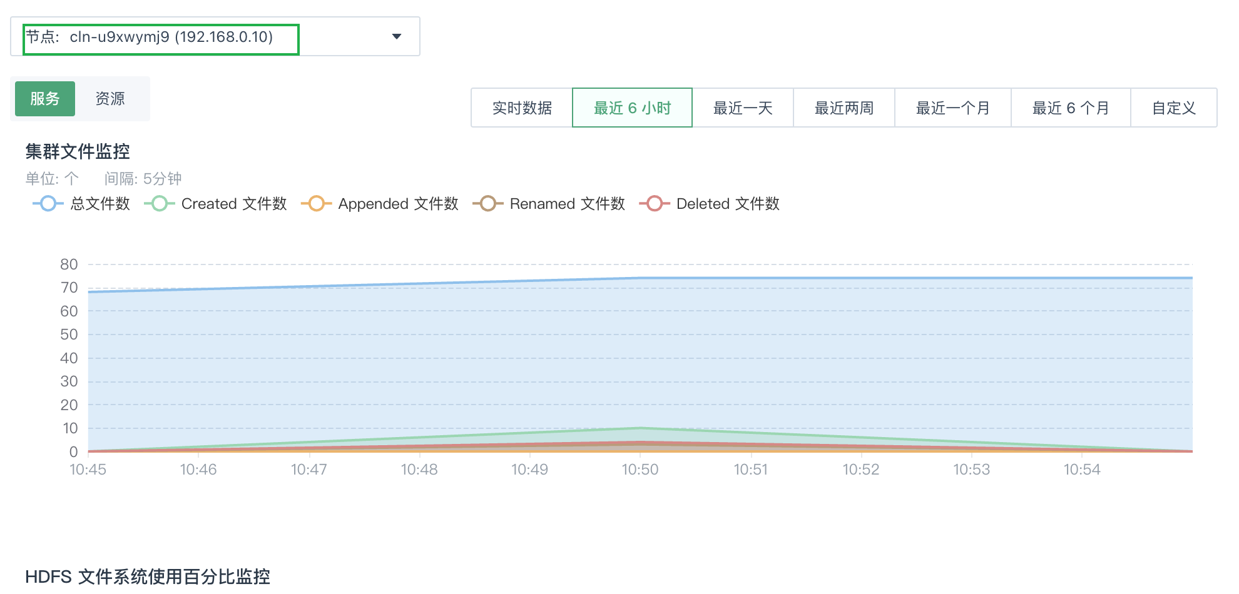
Task: Hide the Deleted 文件数 series label
Action: [728, 204]
